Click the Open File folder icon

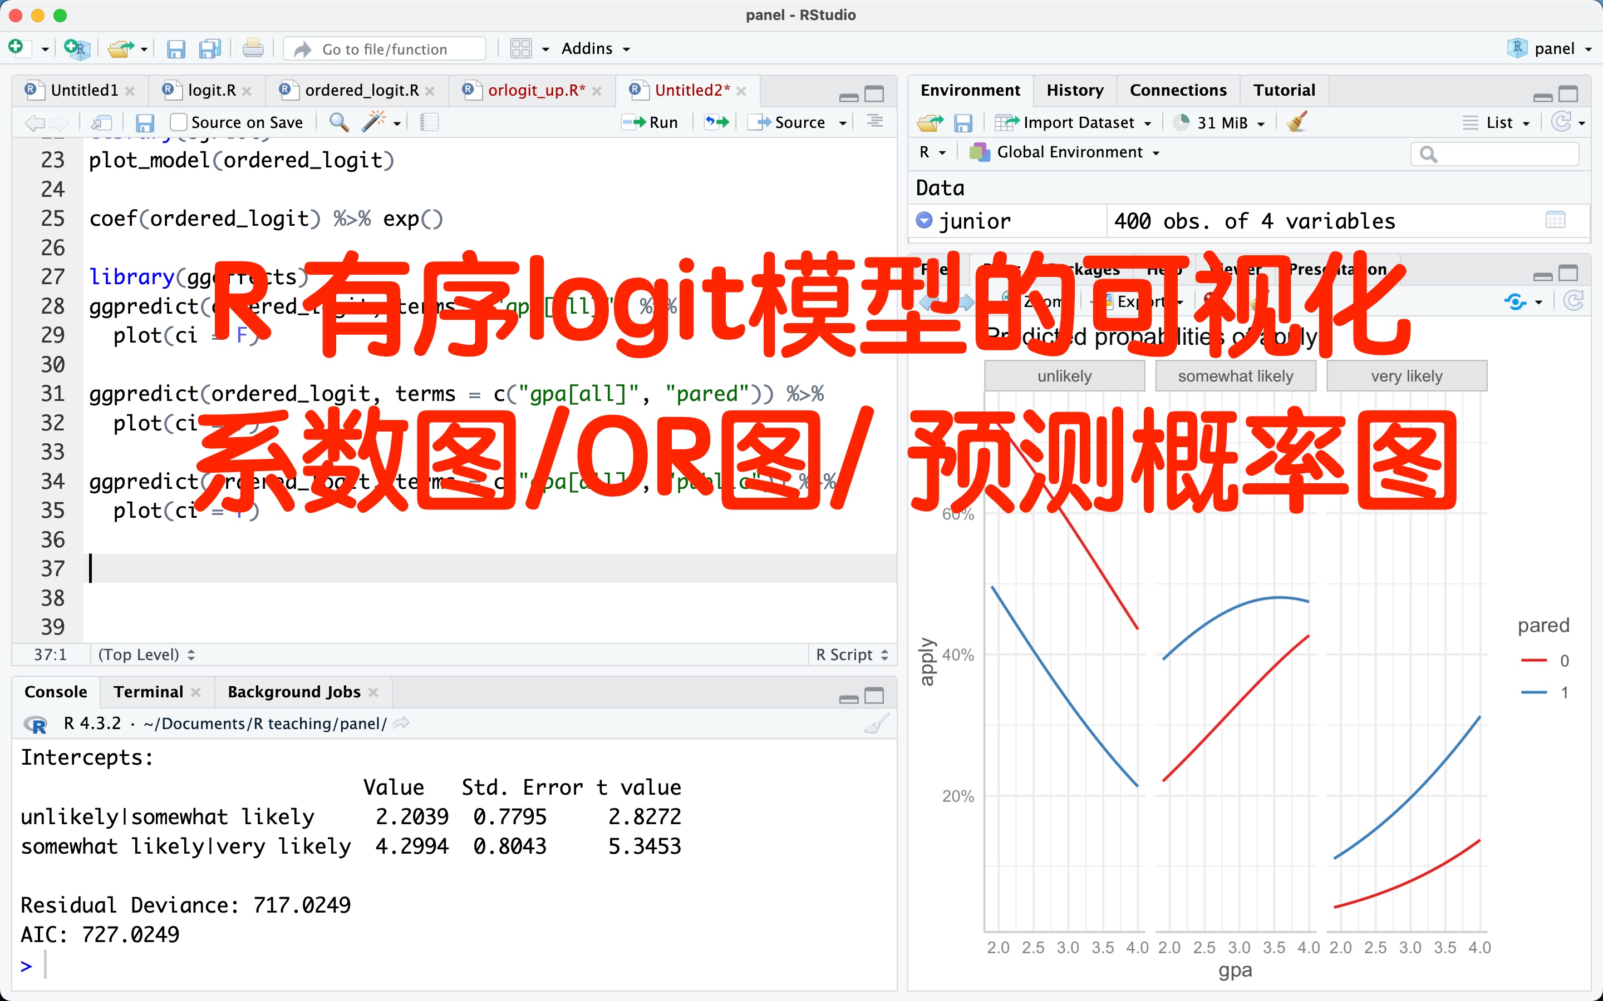121,48
